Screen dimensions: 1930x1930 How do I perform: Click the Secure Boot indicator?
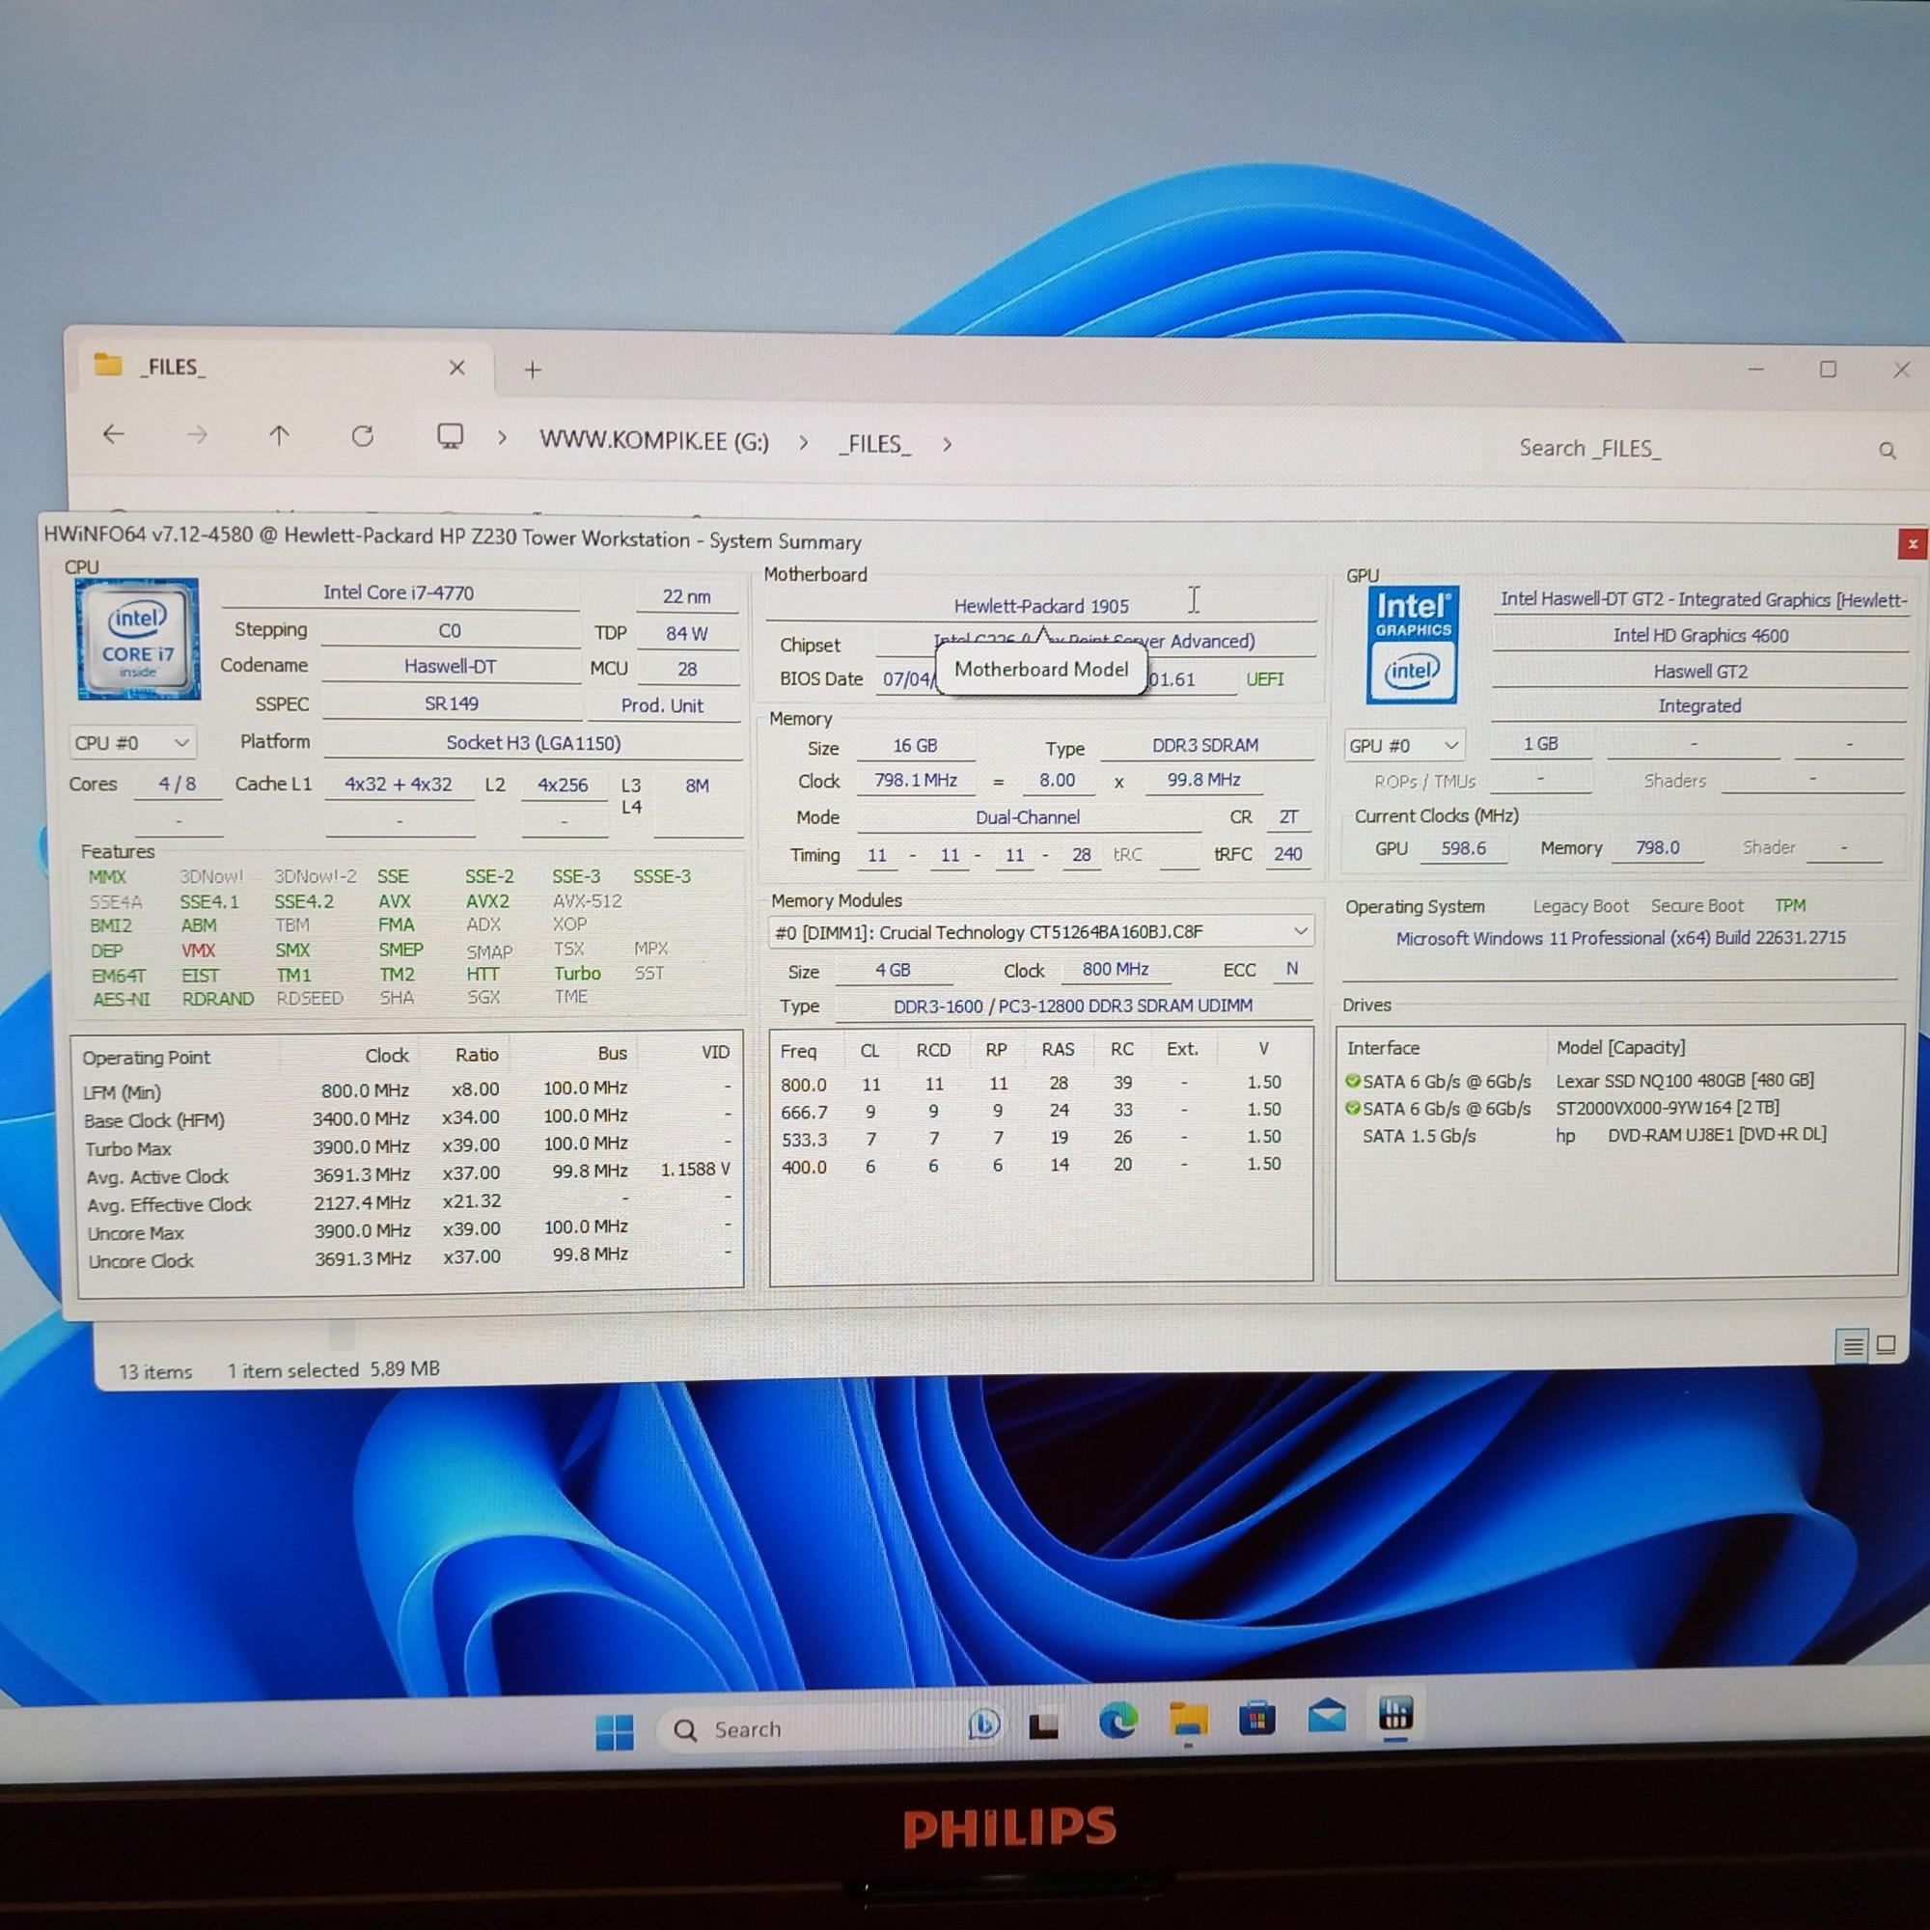1696,906
